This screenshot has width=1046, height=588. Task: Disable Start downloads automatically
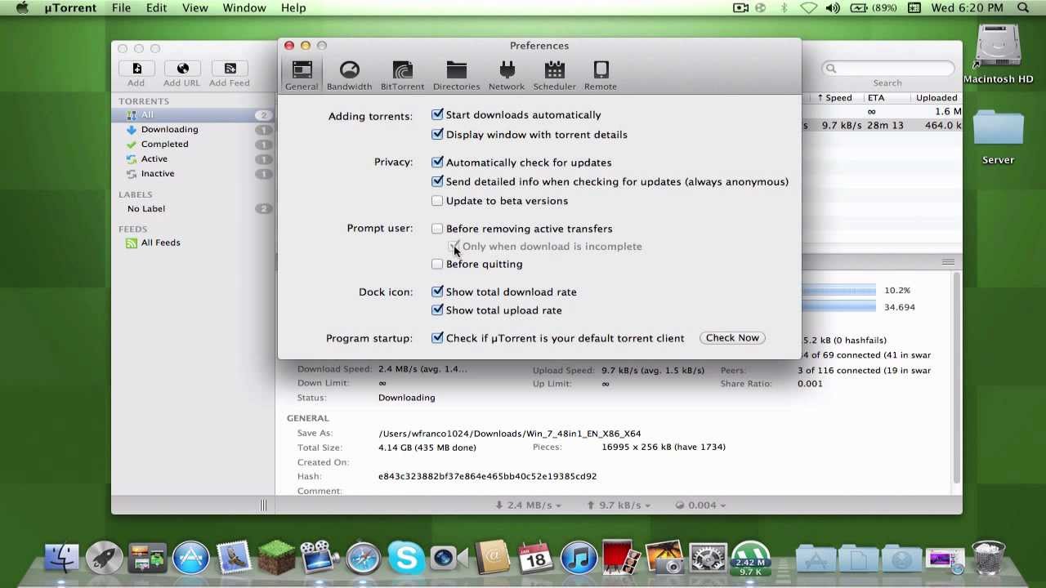(x=437, y=115)
